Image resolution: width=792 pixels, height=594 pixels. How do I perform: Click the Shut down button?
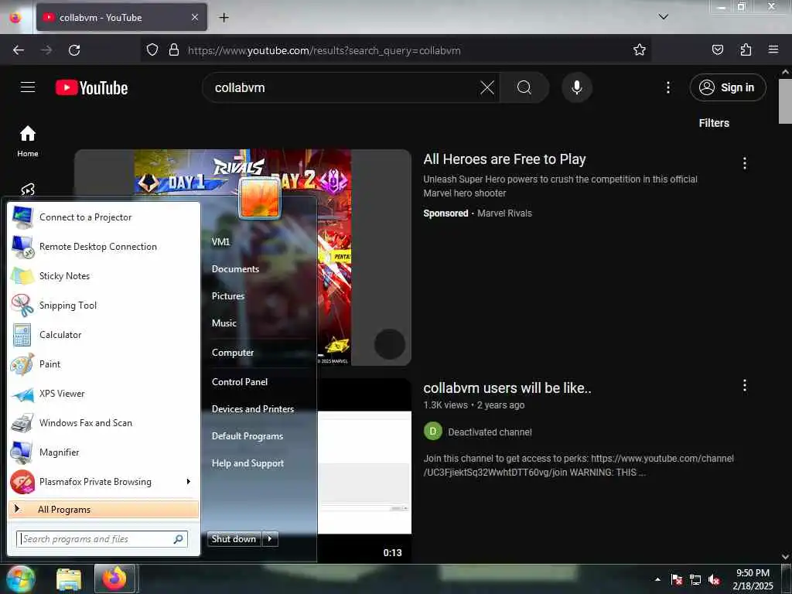click(234, 539)
